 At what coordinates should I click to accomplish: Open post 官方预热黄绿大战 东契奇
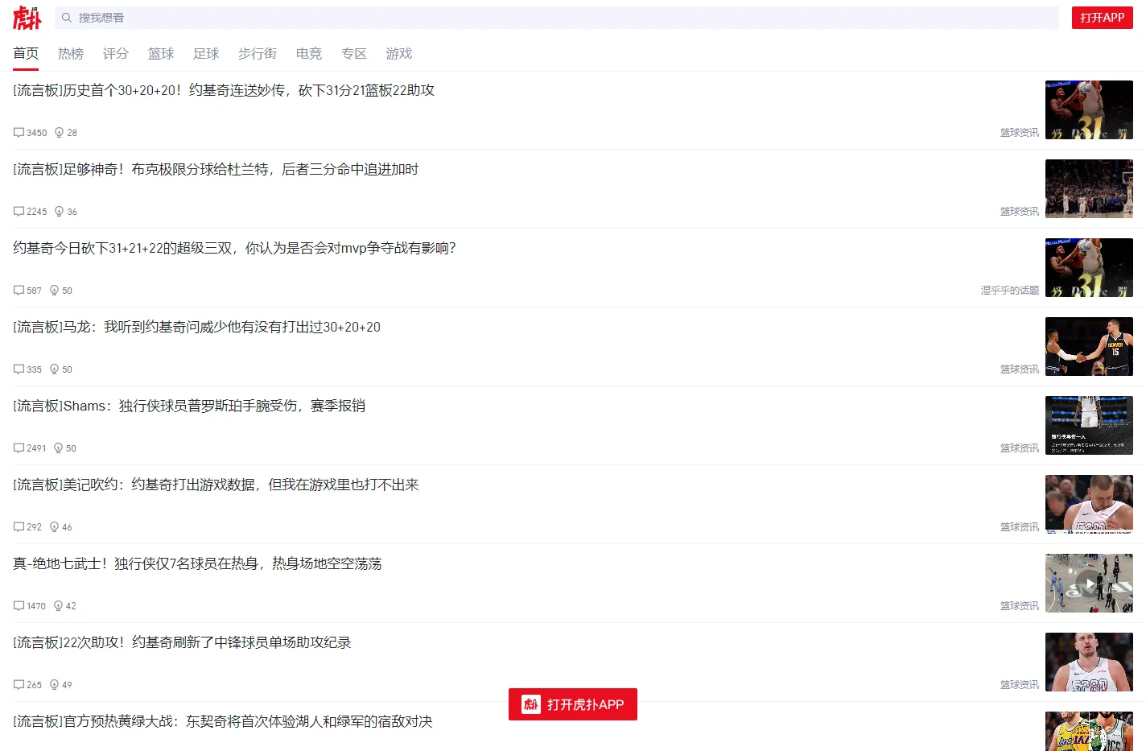pos(223,721)
